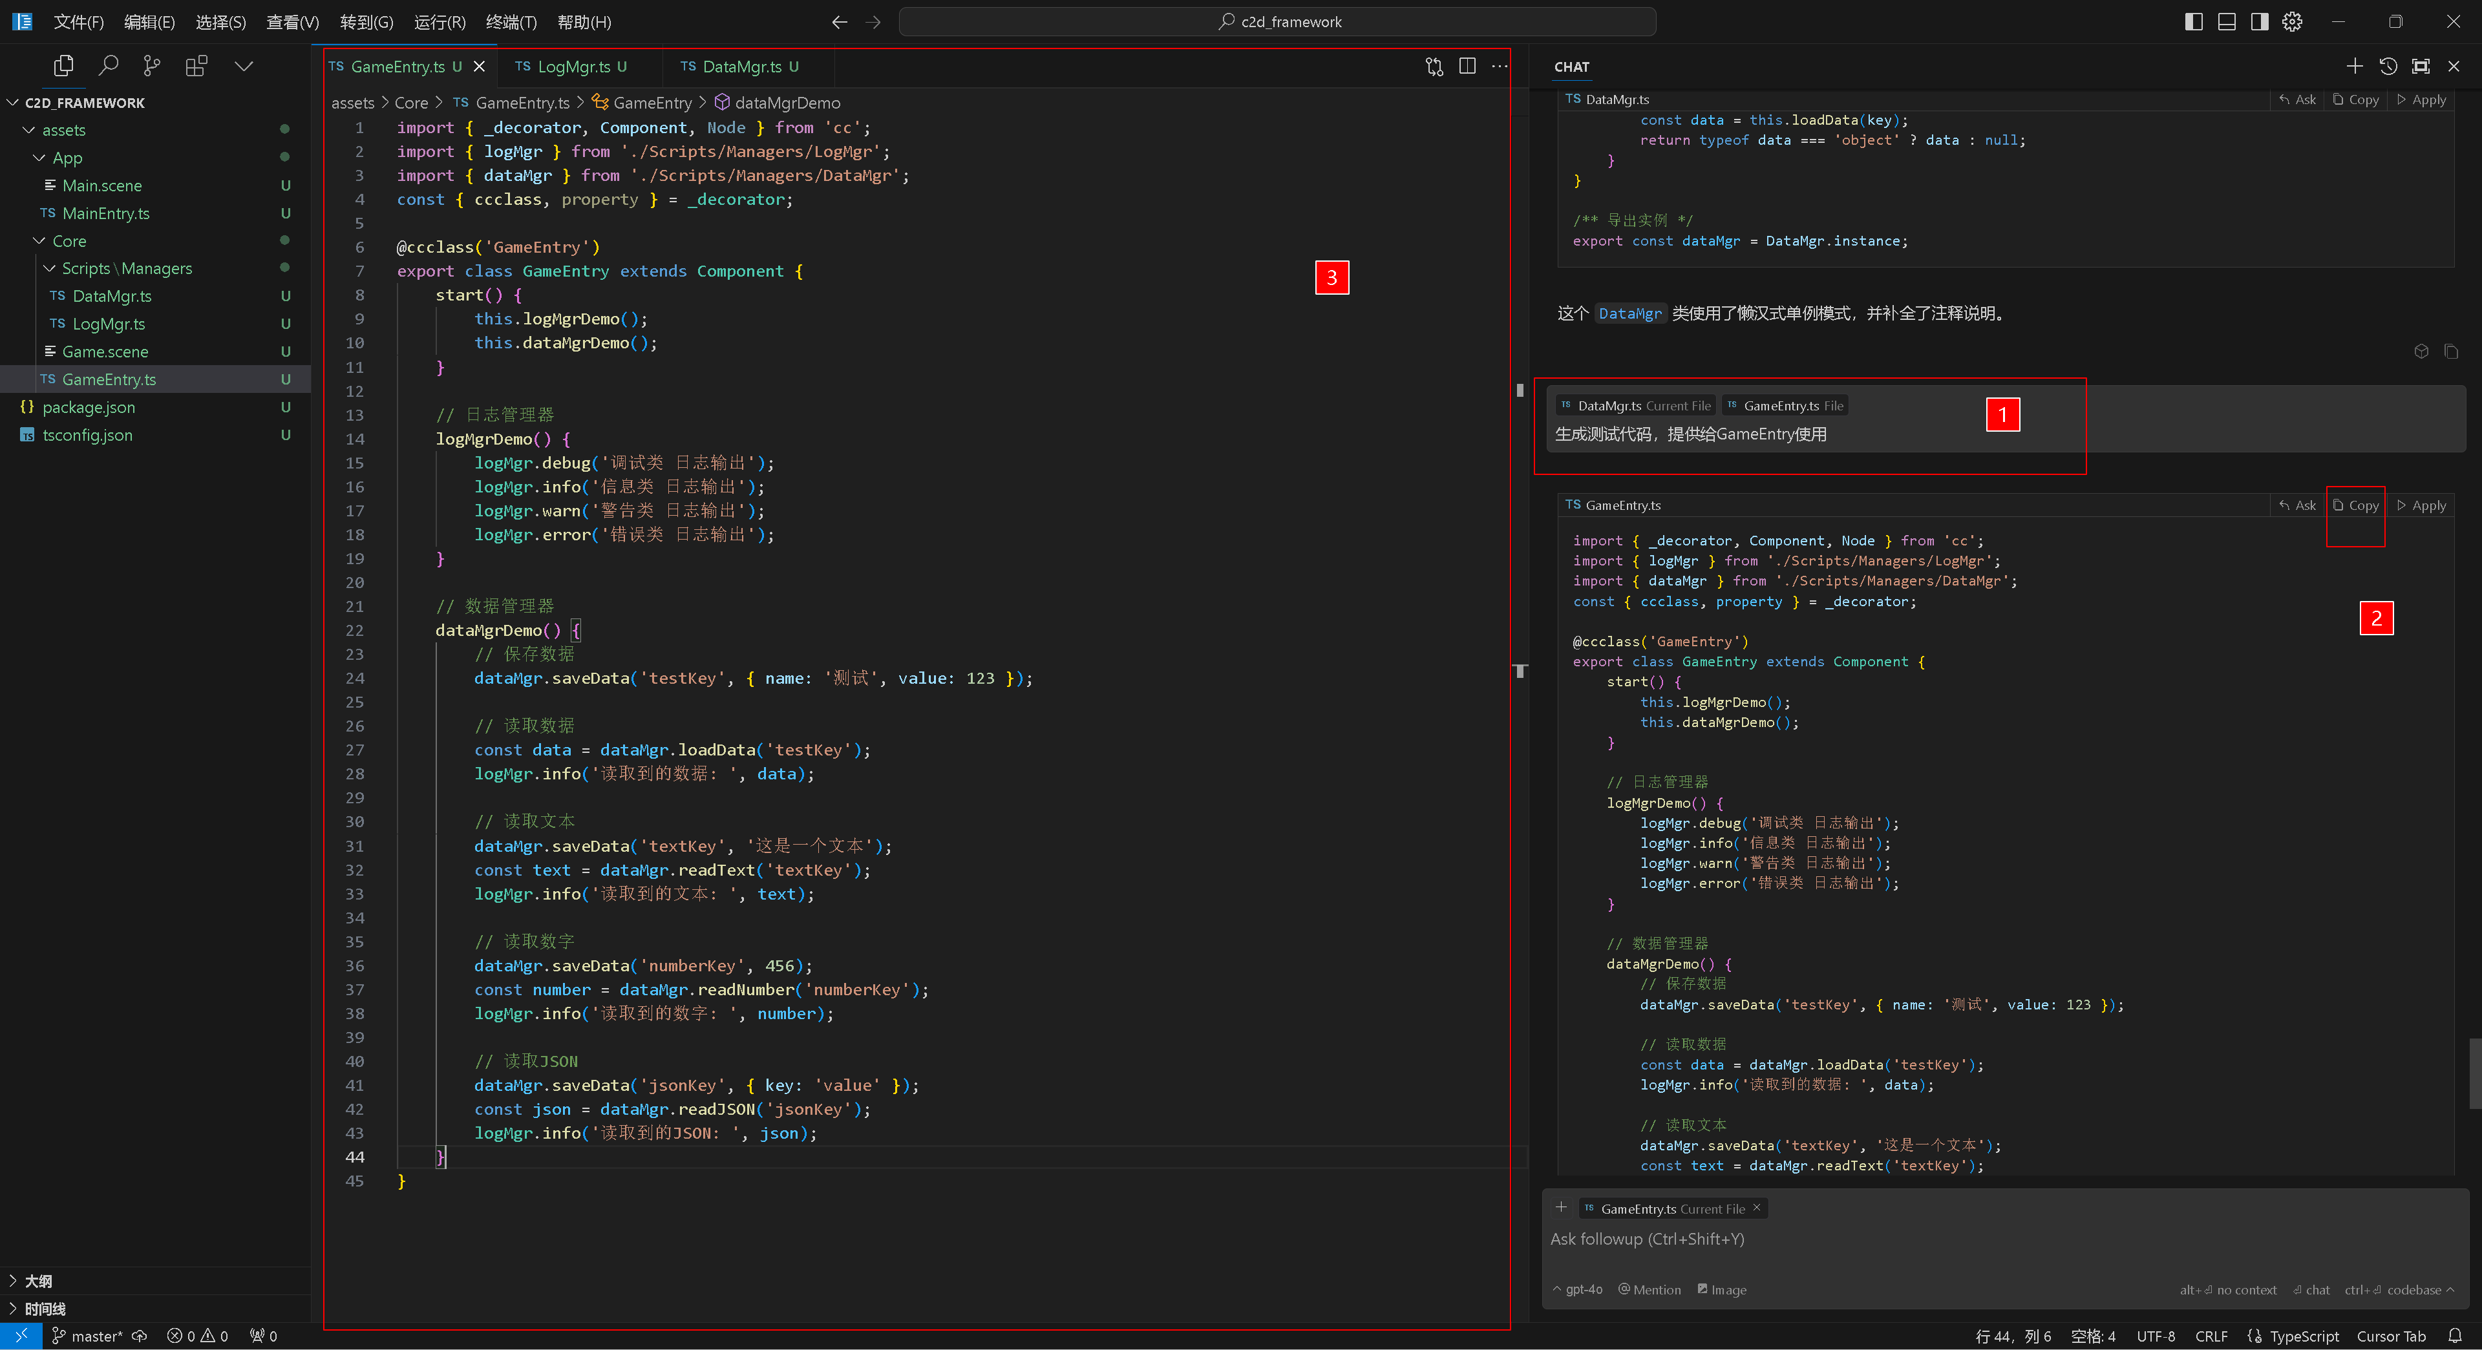Split the editor to the right
Screen dimensions: 2482x1350
(1467, 65)
